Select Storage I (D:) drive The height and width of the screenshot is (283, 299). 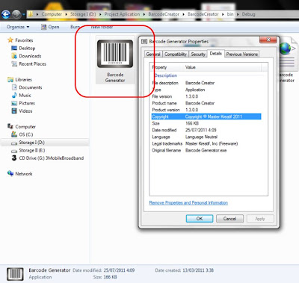pos(31,143)
